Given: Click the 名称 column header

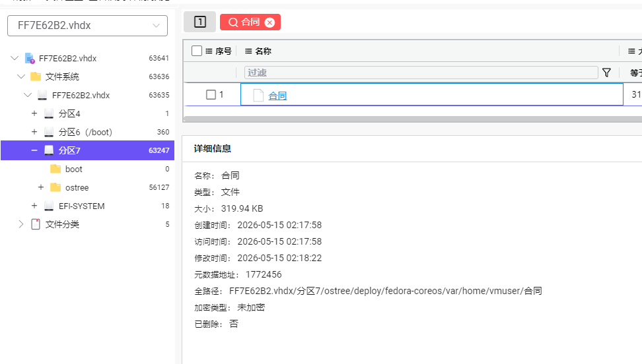Looking at the screenshot, I should pos(264,51).
